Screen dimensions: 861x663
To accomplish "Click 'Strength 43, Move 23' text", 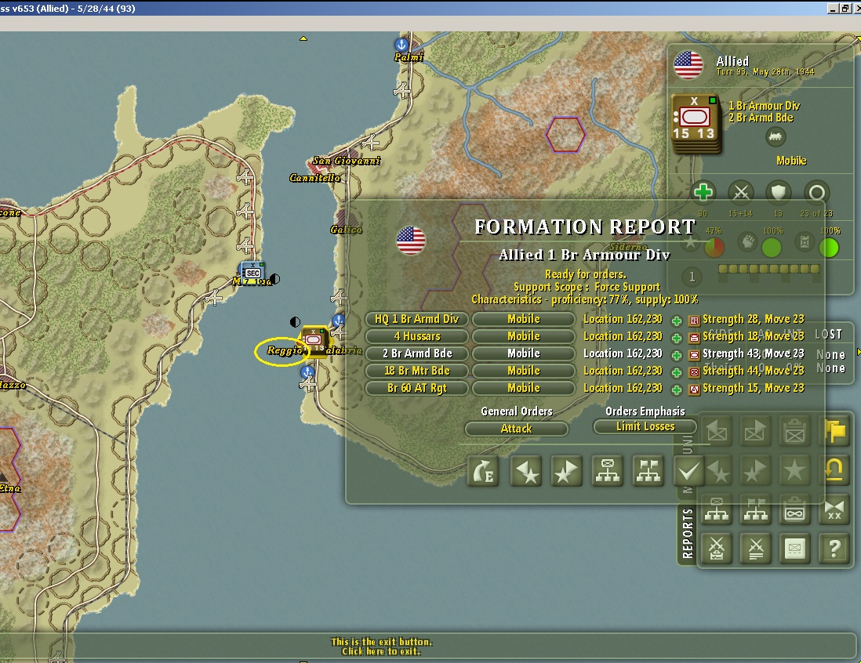I will tap(754, 353).
